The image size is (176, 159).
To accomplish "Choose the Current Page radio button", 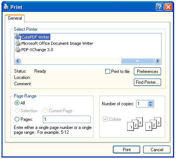I will (x=45, y=111).
